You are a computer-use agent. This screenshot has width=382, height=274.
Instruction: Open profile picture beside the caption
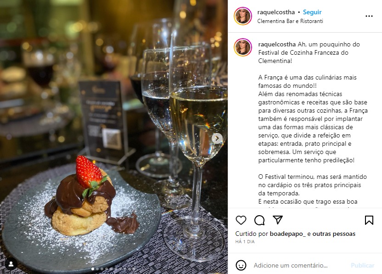(x=242, y=47)
